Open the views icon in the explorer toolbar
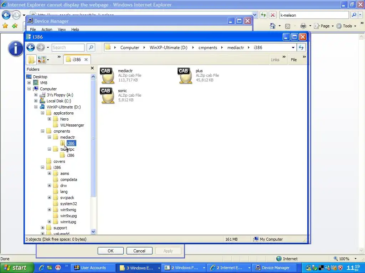Screen dimensions: 365x273 click(42, 60)
